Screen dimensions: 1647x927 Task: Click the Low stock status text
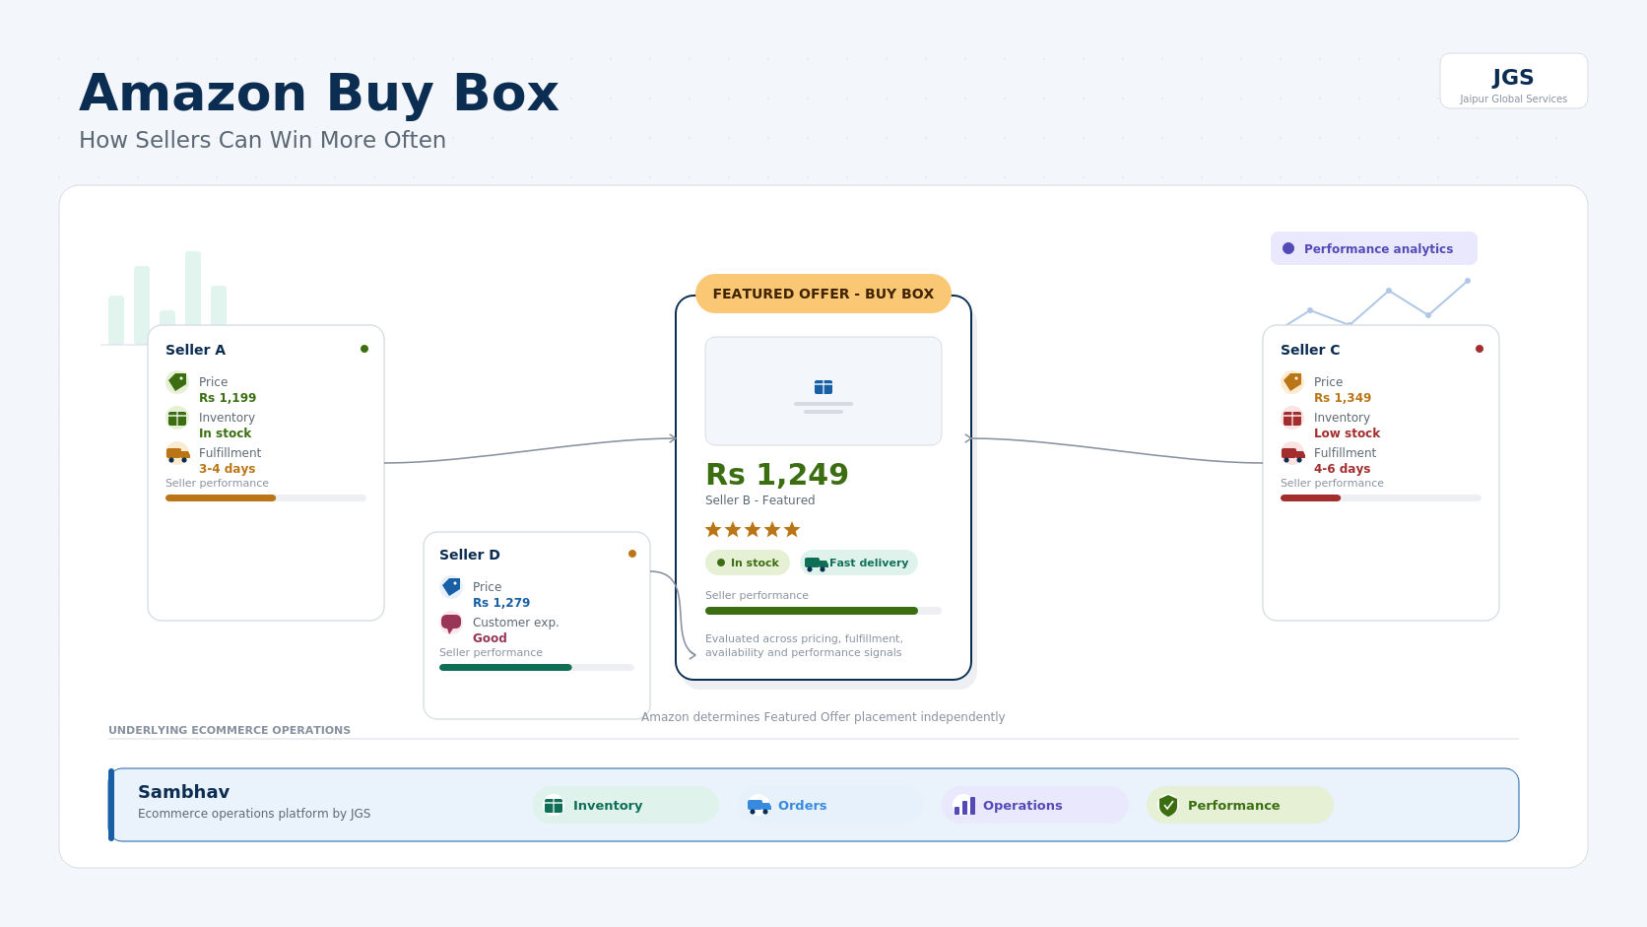tap(1348, 433)
